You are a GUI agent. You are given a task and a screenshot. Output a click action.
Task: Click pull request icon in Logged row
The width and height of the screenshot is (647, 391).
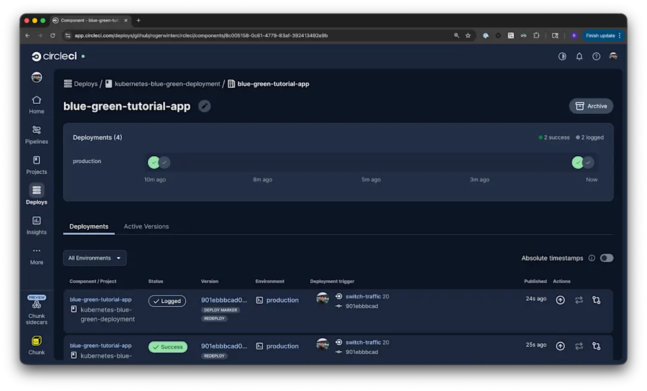click(596, 300)
